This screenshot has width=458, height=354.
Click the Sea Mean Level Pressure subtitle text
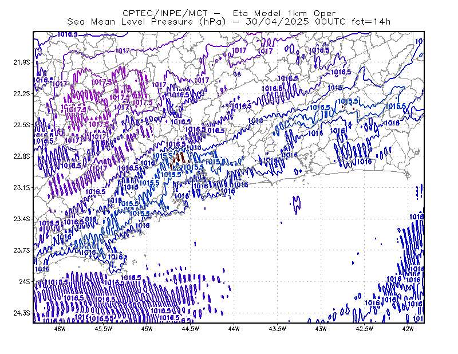point(228,22)
